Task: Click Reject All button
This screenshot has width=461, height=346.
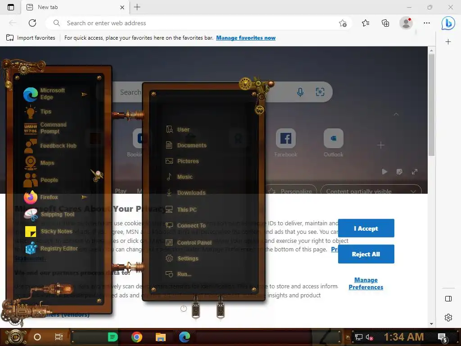Action: point(366,254)
